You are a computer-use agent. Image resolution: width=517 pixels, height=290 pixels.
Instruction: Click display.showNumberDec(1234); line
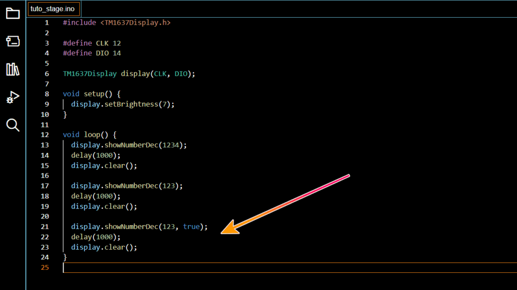click(129, 145)
